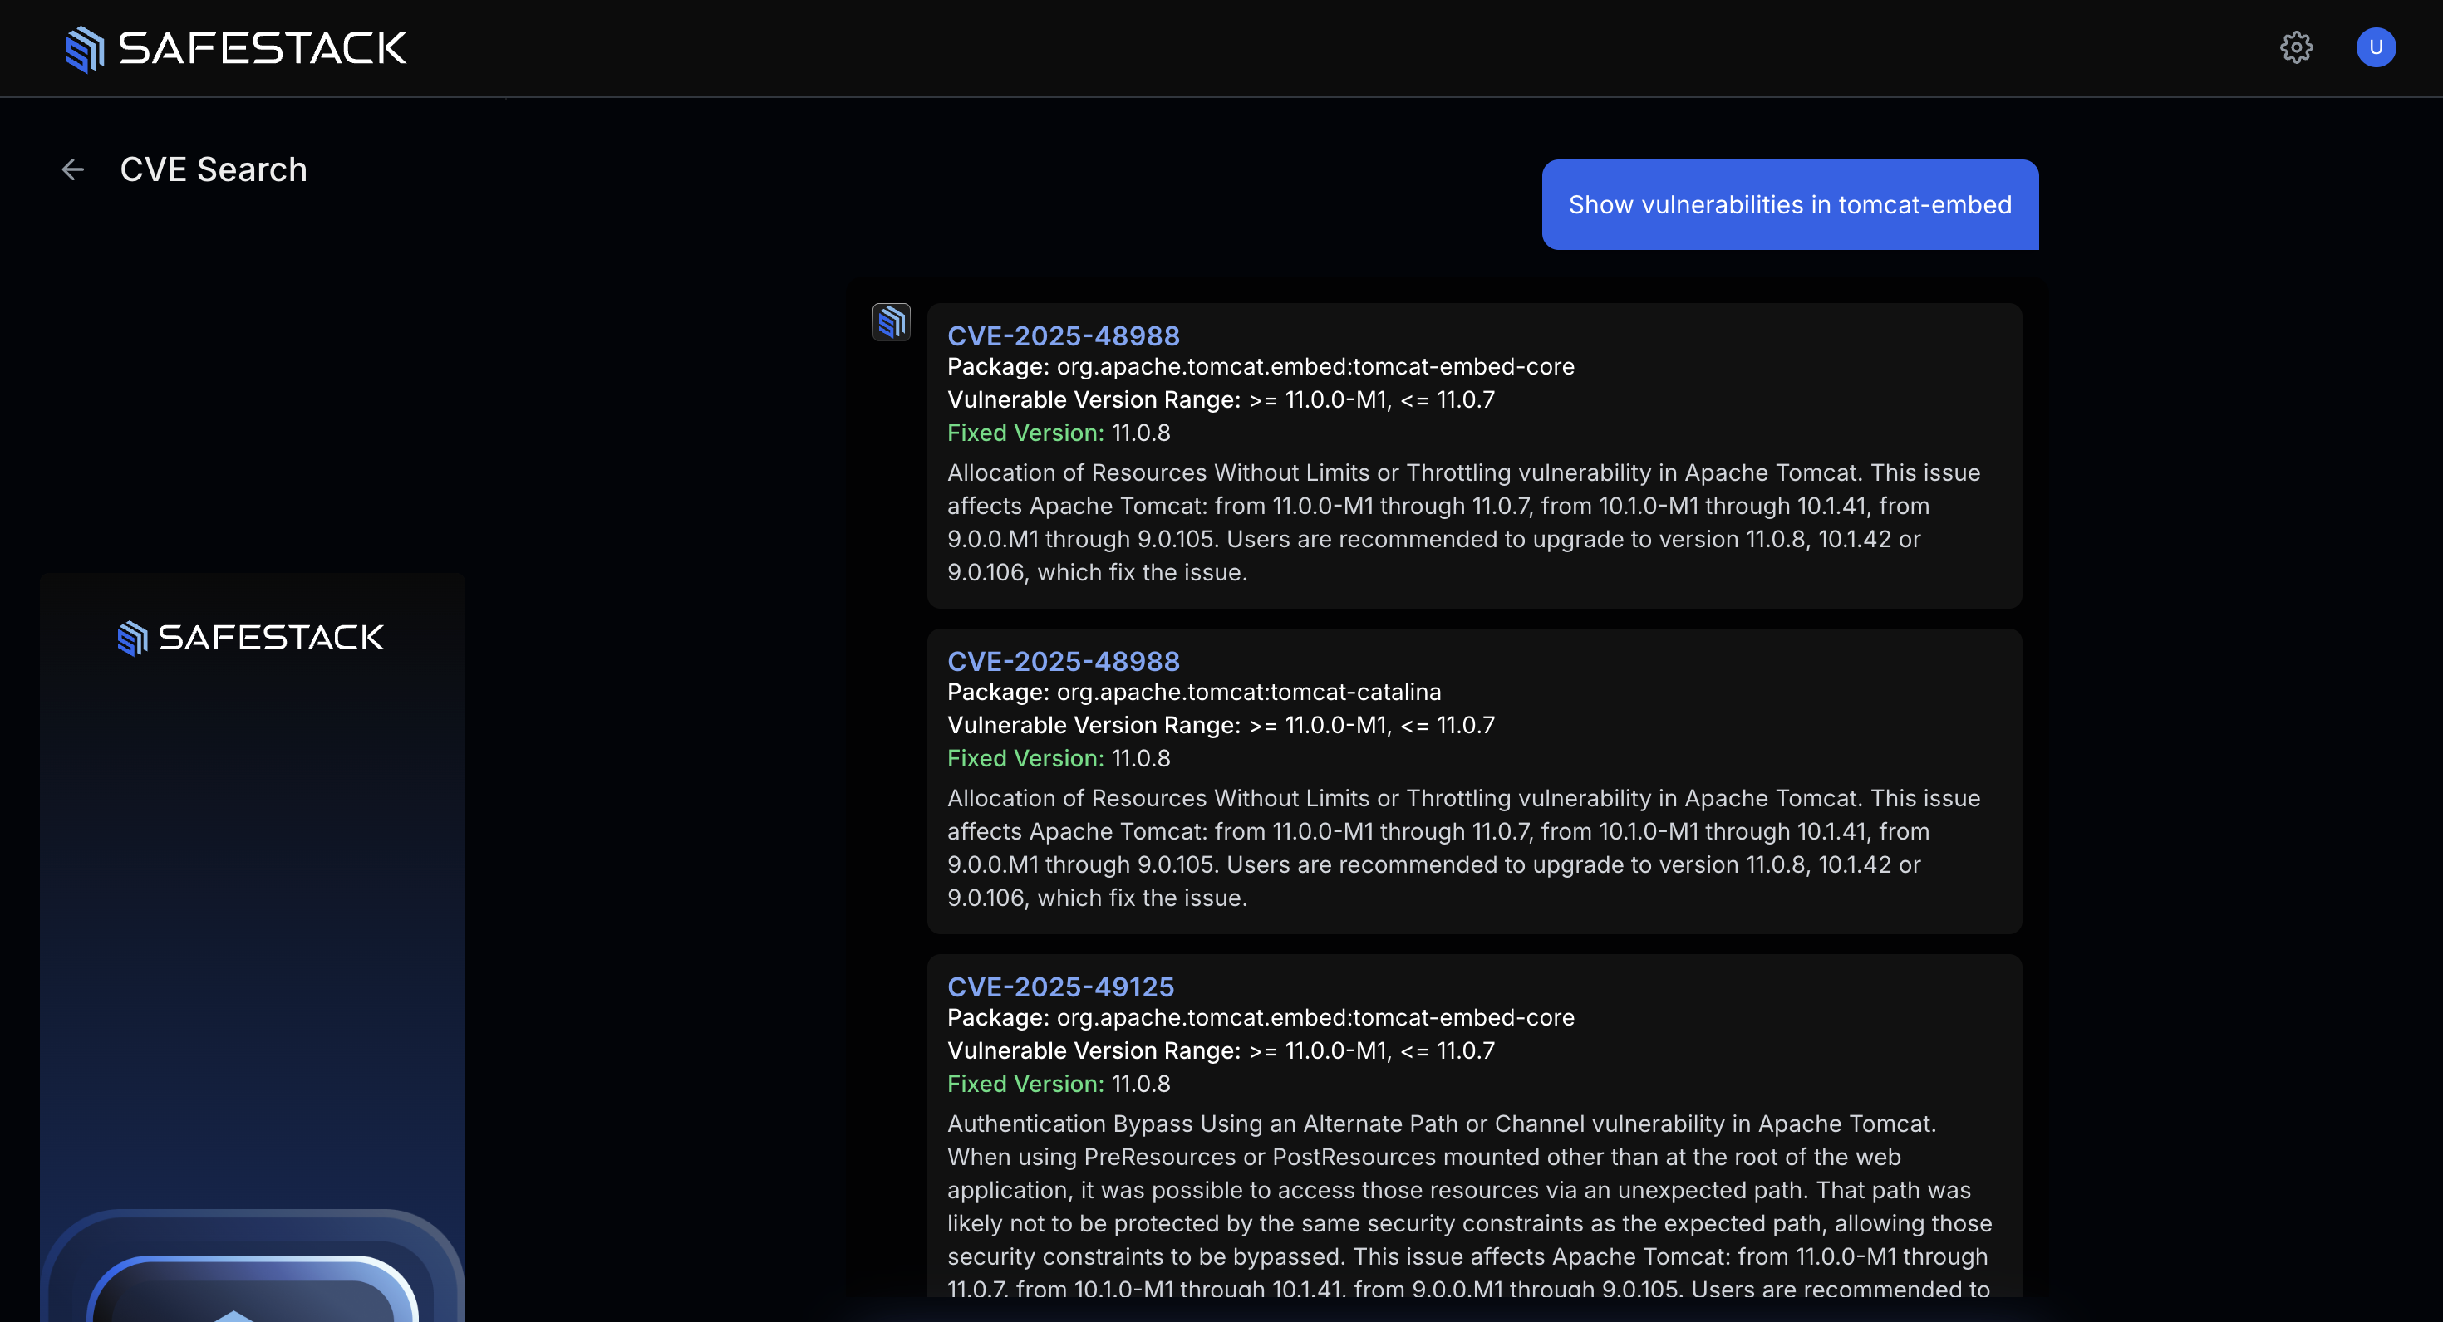Open the user profile avatar 'U'
2443x1322 pixels.
pos(2376,47)
